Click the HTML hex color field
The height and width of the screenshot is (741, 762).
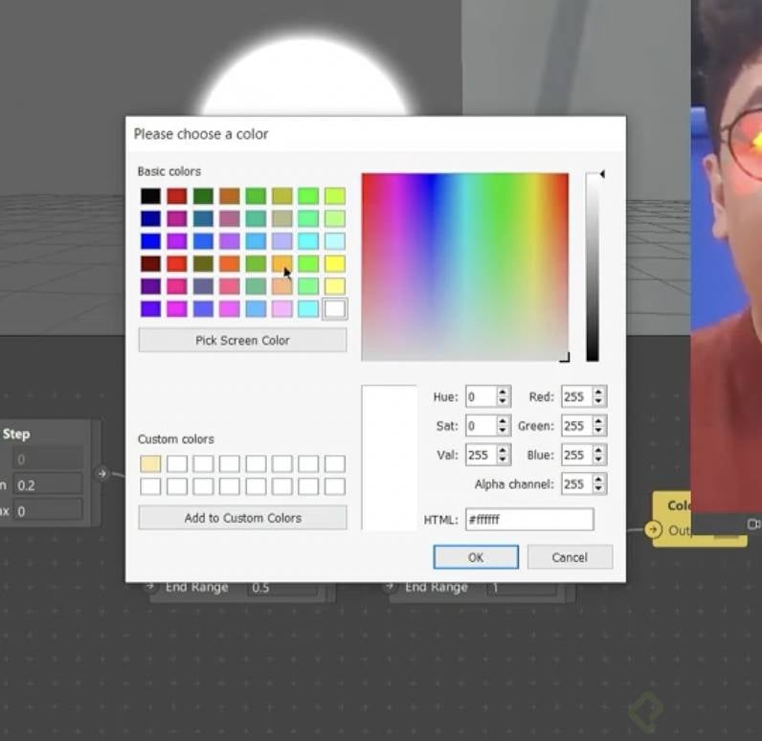529,520
